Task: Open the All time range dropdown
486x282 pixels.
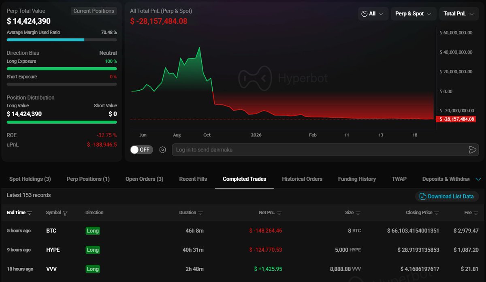Action: (x=373, y=14)
